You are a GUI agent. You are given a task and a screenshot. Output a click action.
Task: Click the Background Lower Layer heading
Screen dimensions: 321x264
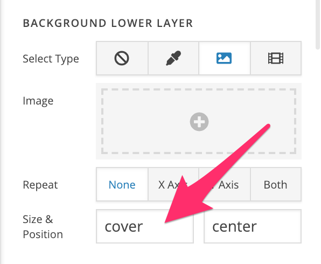coord(108,23)
